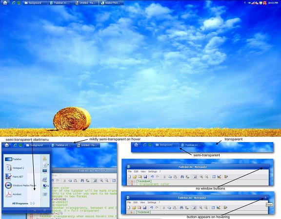Screen dimensions: 281x219
Task: Click Zoom In in the Notepad2 window with the Close tooltip
Action: click(201, 207)
